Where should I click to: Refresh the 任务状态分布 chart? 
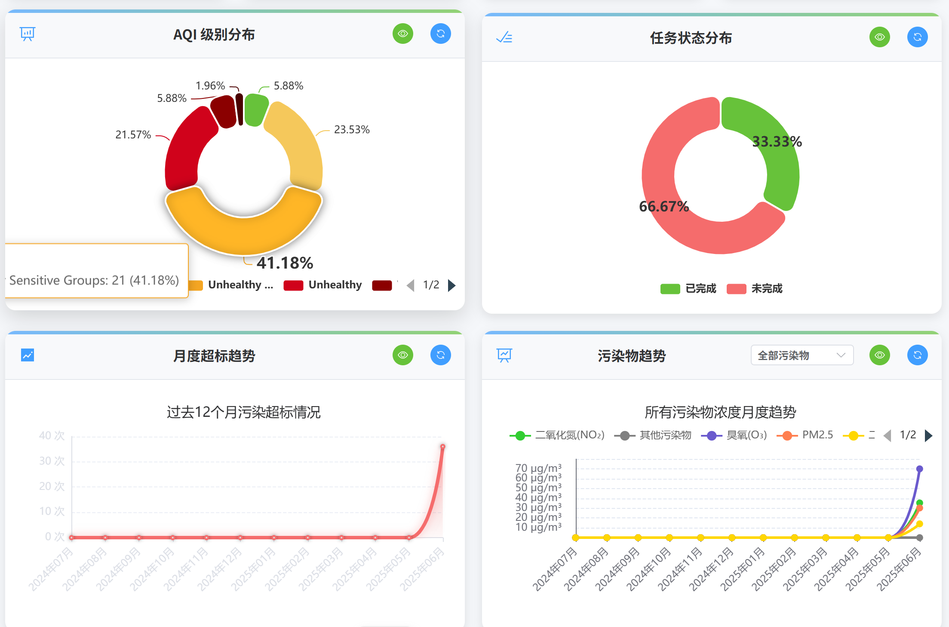tap(917, 37)
